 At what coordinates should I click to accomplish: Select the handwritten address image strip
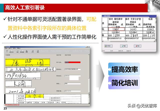pyautogui.click(x=30, y=69)
